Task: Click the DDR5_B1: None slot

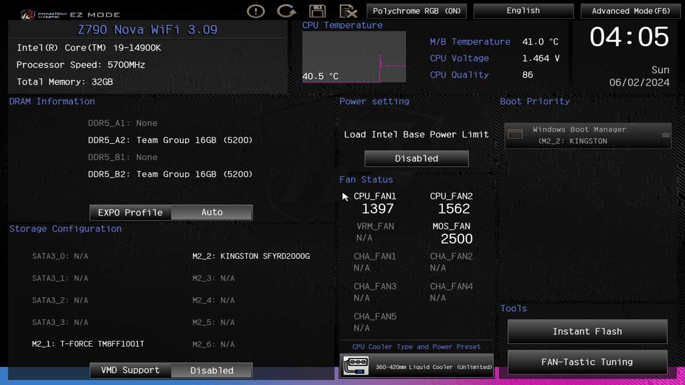Action: 123,157
